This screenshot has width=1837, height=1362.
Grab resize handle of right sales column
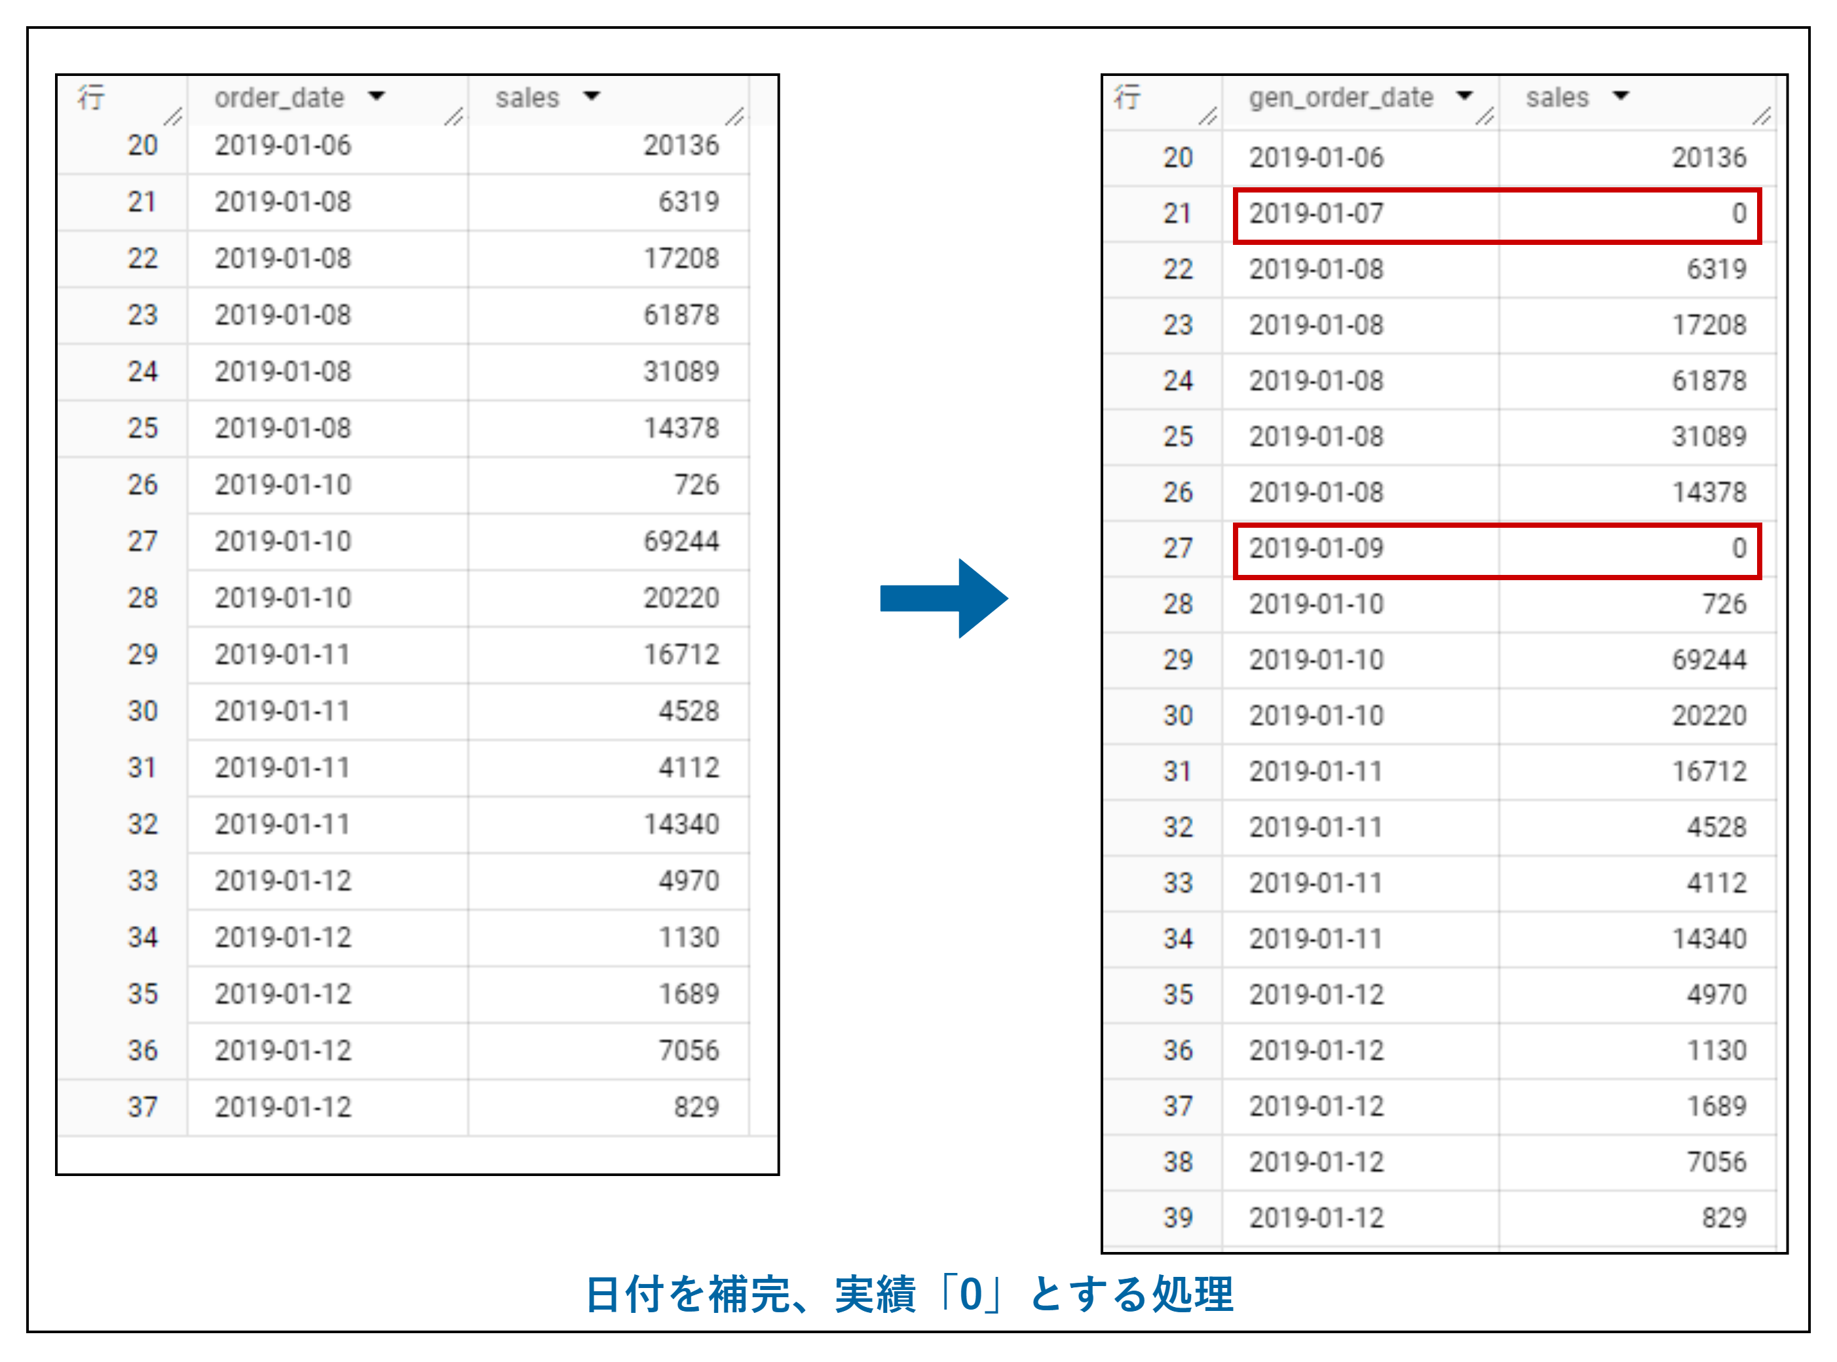[x=1762, y=117]
